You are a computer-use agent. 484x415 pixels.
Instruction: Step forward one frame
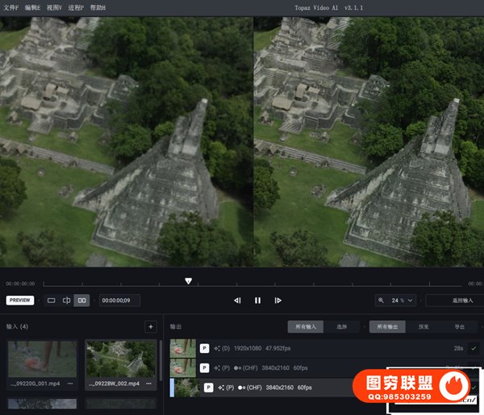pos(278,301)
